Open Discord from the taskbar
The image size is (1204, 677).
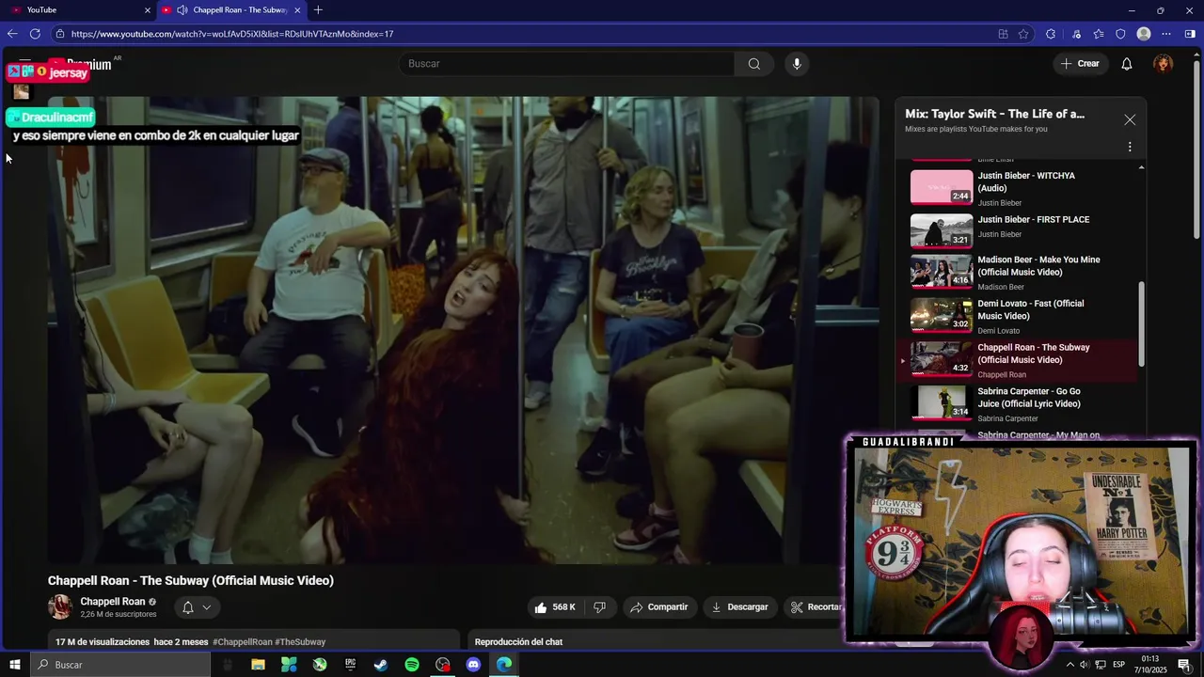pos(473,665)
